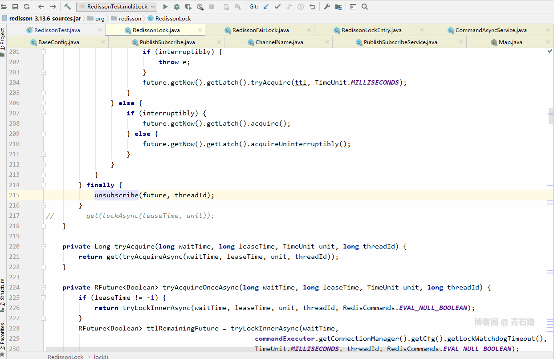Screen dimensions: 554x359
Task: Open Search Everywhere magnifier icon
Action: coord(365,7)
